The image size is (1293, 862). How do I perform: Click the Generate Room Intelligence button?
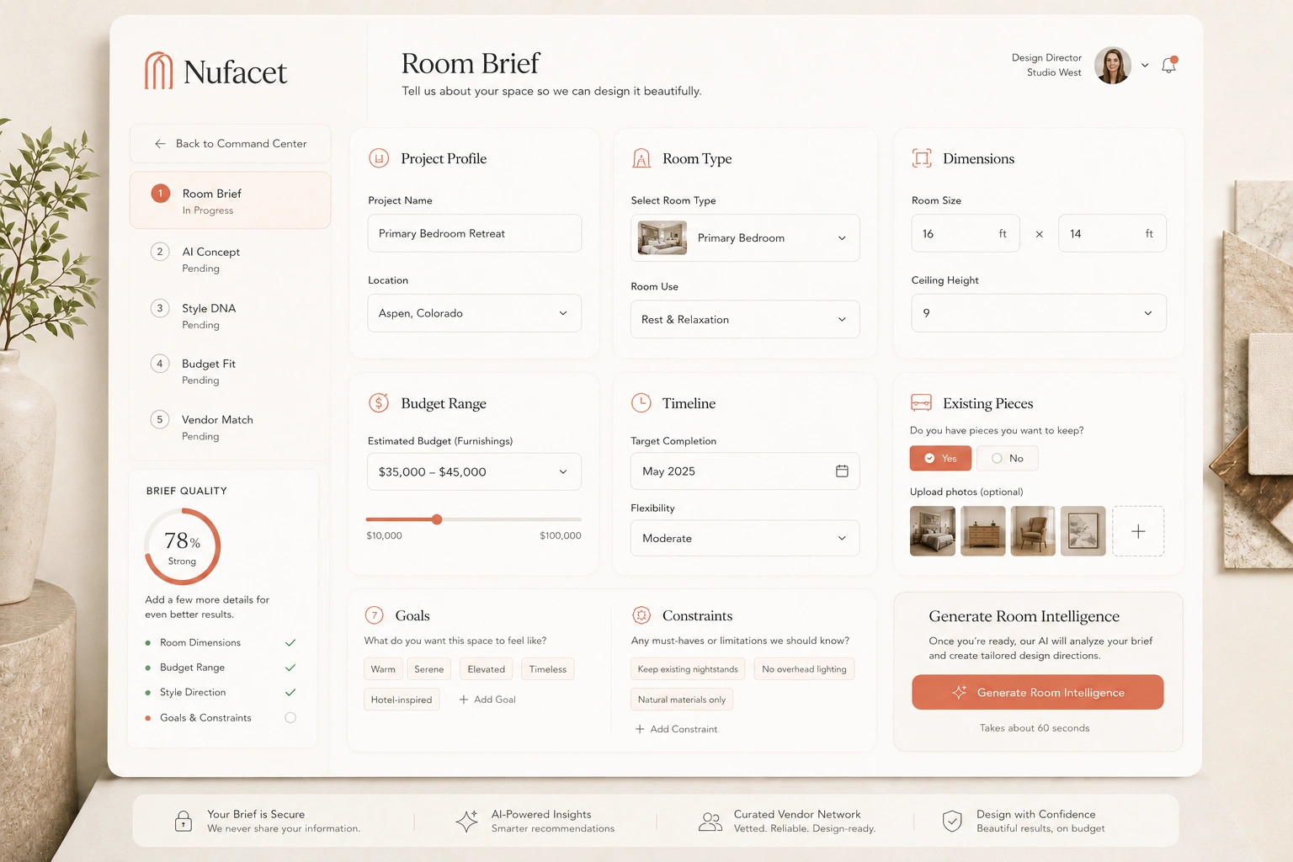(x=1037, y=692)
